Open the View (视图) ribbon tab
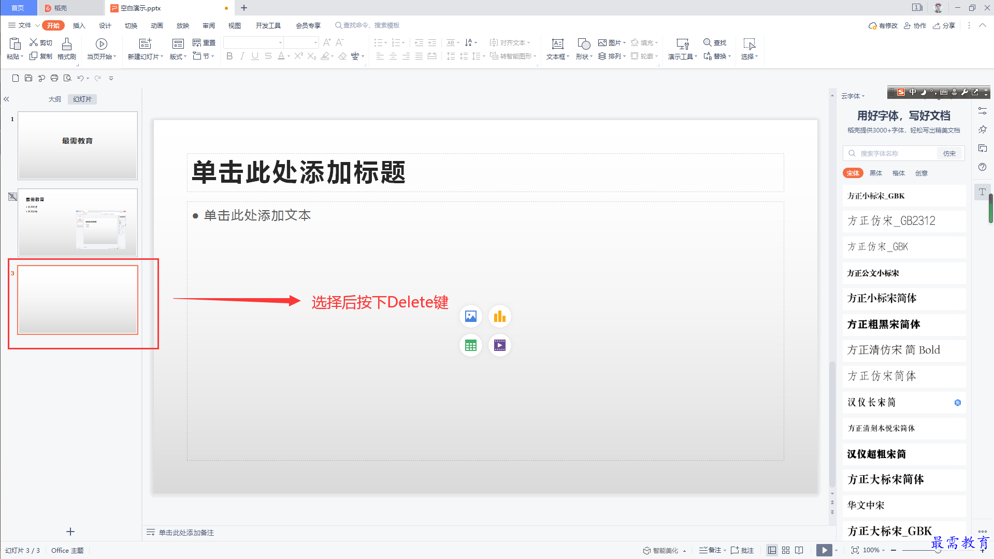The height and width of the screenshot is (559, 994). click(x=235, y=25)
